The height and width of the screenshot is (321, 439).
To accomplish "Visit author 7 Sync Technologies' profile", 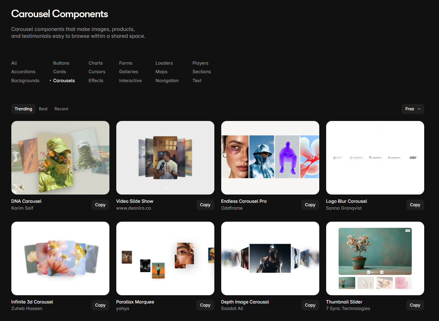I will (348, 309).
